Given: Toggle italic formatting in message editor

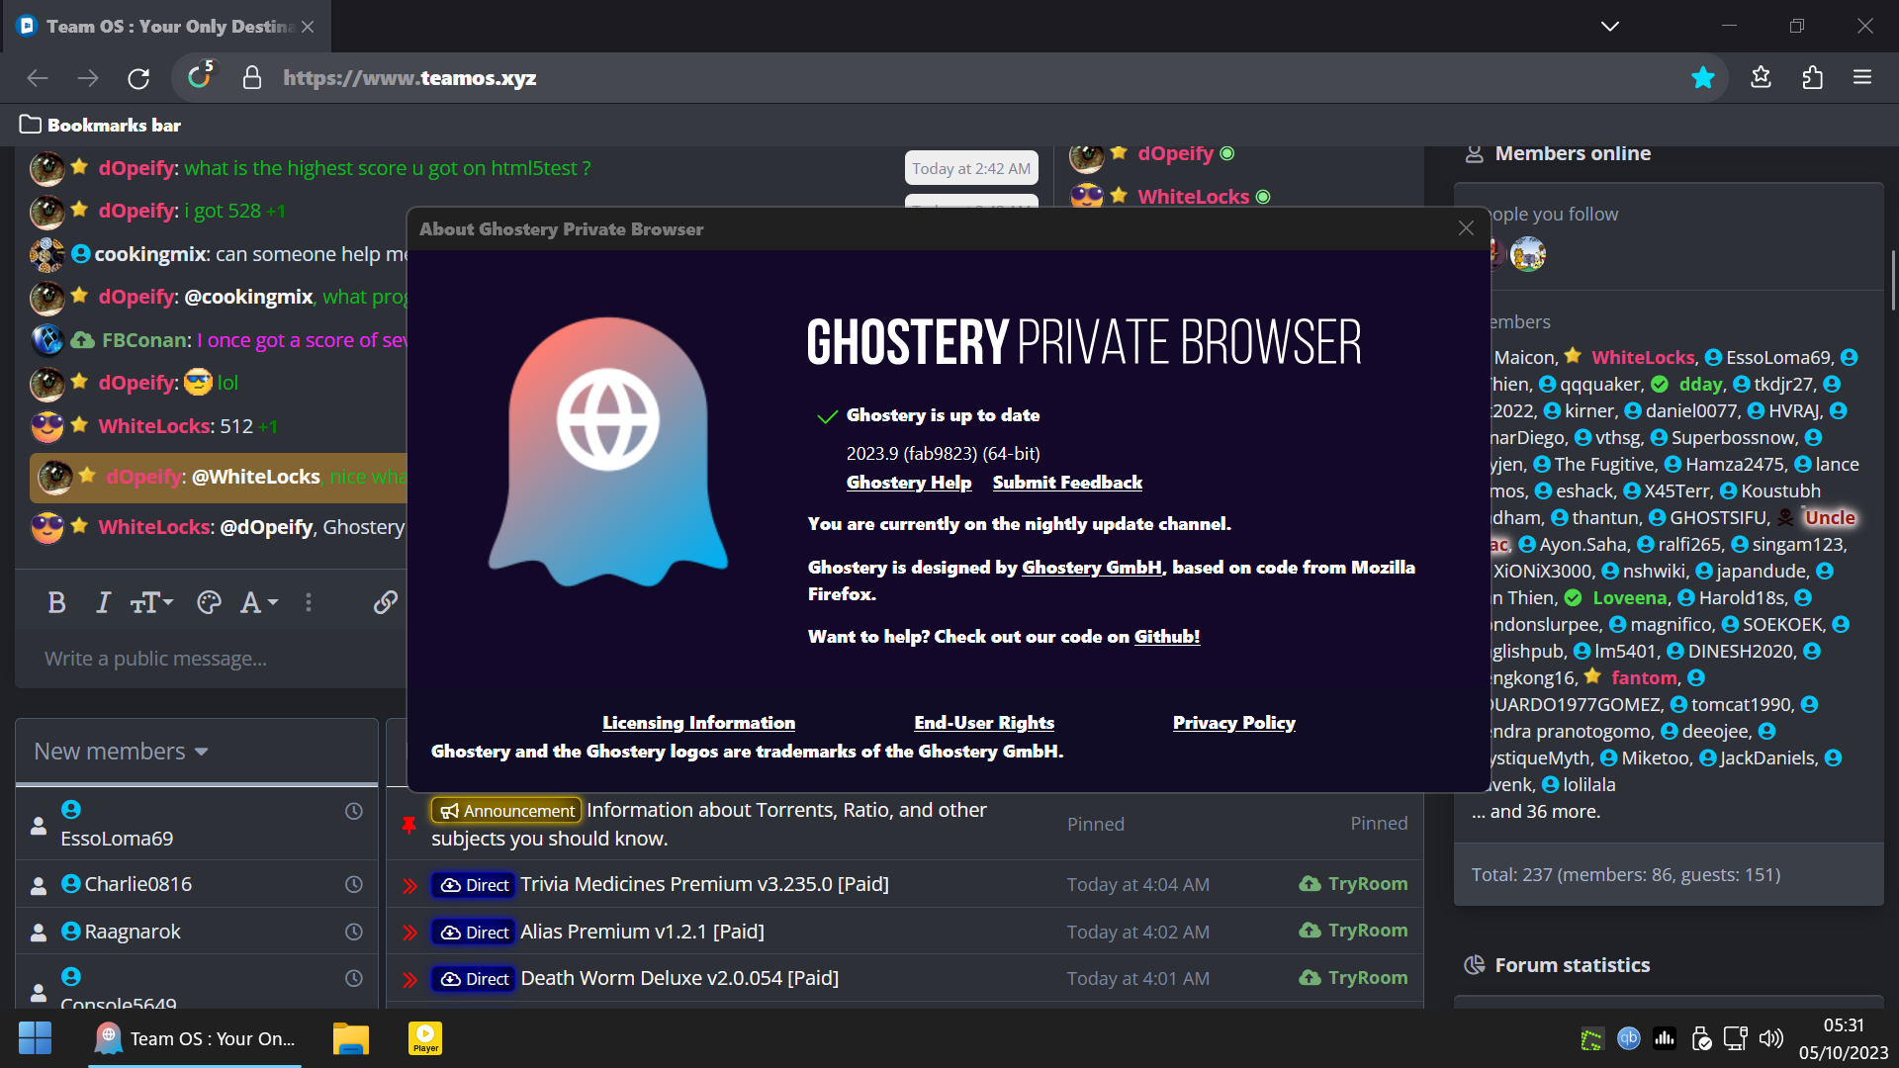Looking at the screenshot, I should pos(103,602).
